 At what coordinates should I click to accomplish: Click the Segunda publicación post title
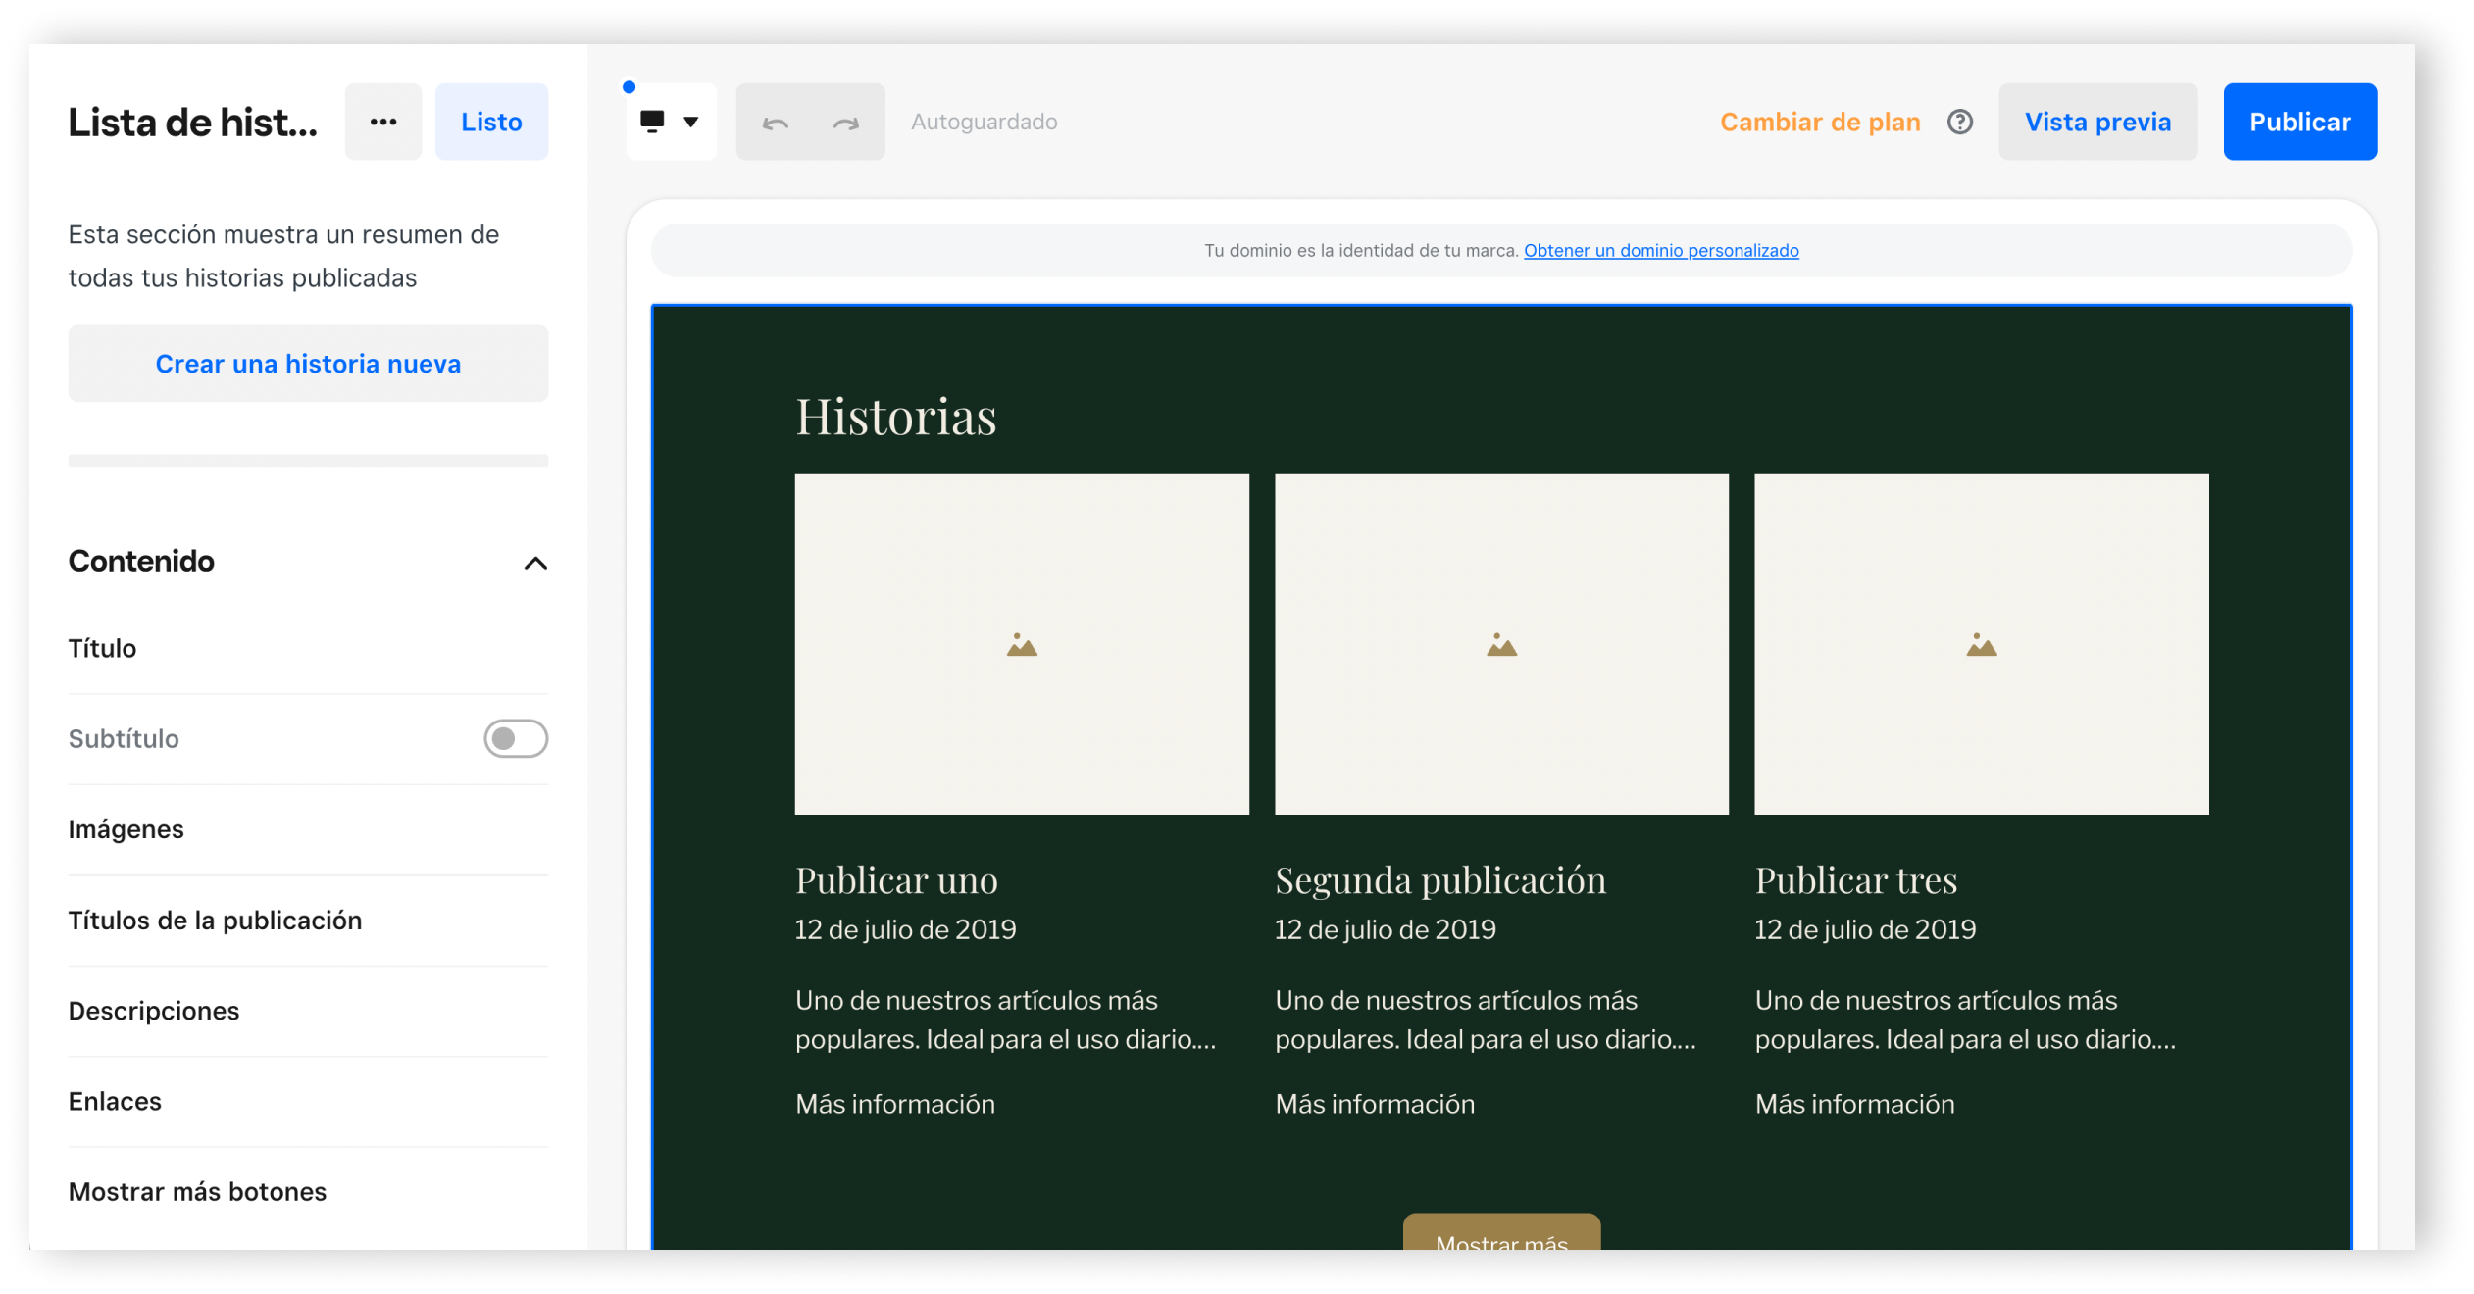[x=1440, y=879]
